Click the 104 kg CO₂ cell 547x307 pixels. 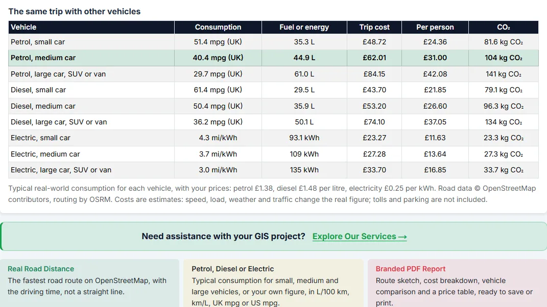tap(504, 58)
